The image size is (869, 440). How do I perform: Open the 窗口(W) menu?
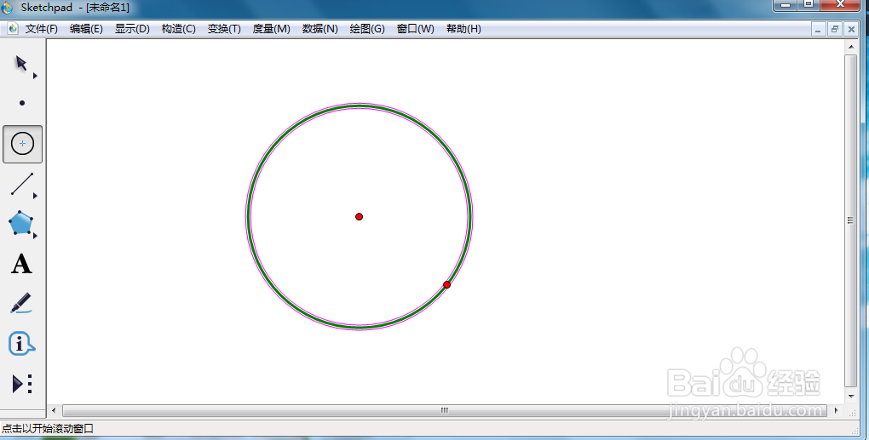pos(416,29)
